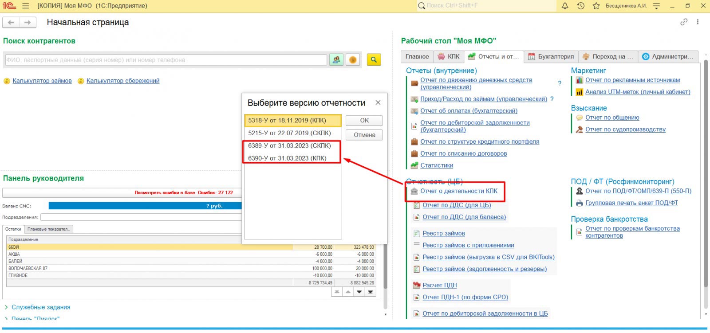Switch to the Остатки tab in manager panel
The image size is (710, 333).
13,229
